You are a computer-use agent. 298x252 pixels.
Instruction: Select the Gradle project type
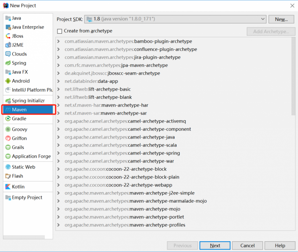tap(20, 119)
